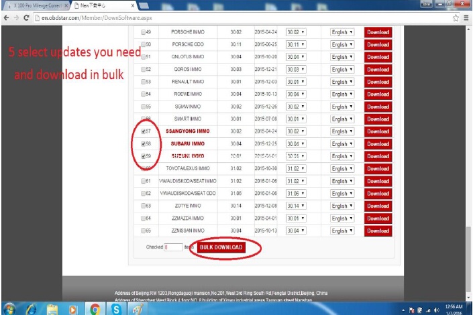This screenshot has width=473, height=315.
Task: Open version dropdown for PORSCHE ODO
Action: tap(296, 45)
